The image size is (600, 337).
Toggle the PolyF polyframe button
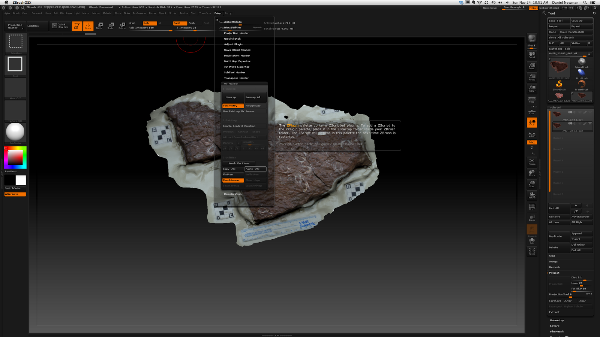click(532, 207)
